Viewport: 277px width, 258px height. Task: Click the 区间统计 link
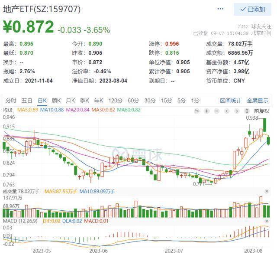pos(231,101)
